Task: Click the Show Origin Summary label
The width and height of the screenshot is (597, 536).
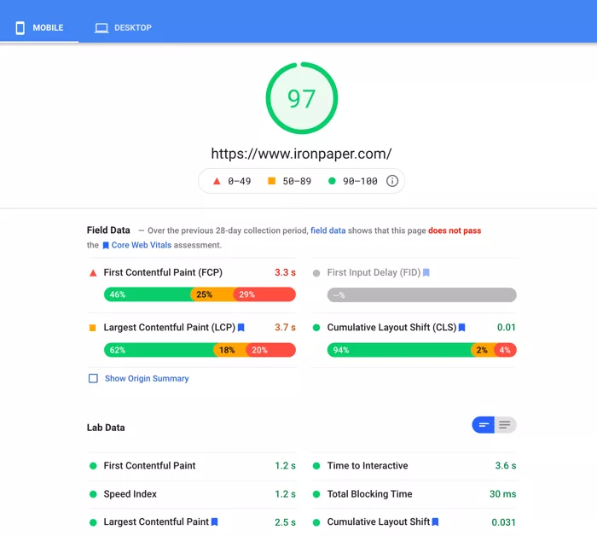Action: click(147, 378)
